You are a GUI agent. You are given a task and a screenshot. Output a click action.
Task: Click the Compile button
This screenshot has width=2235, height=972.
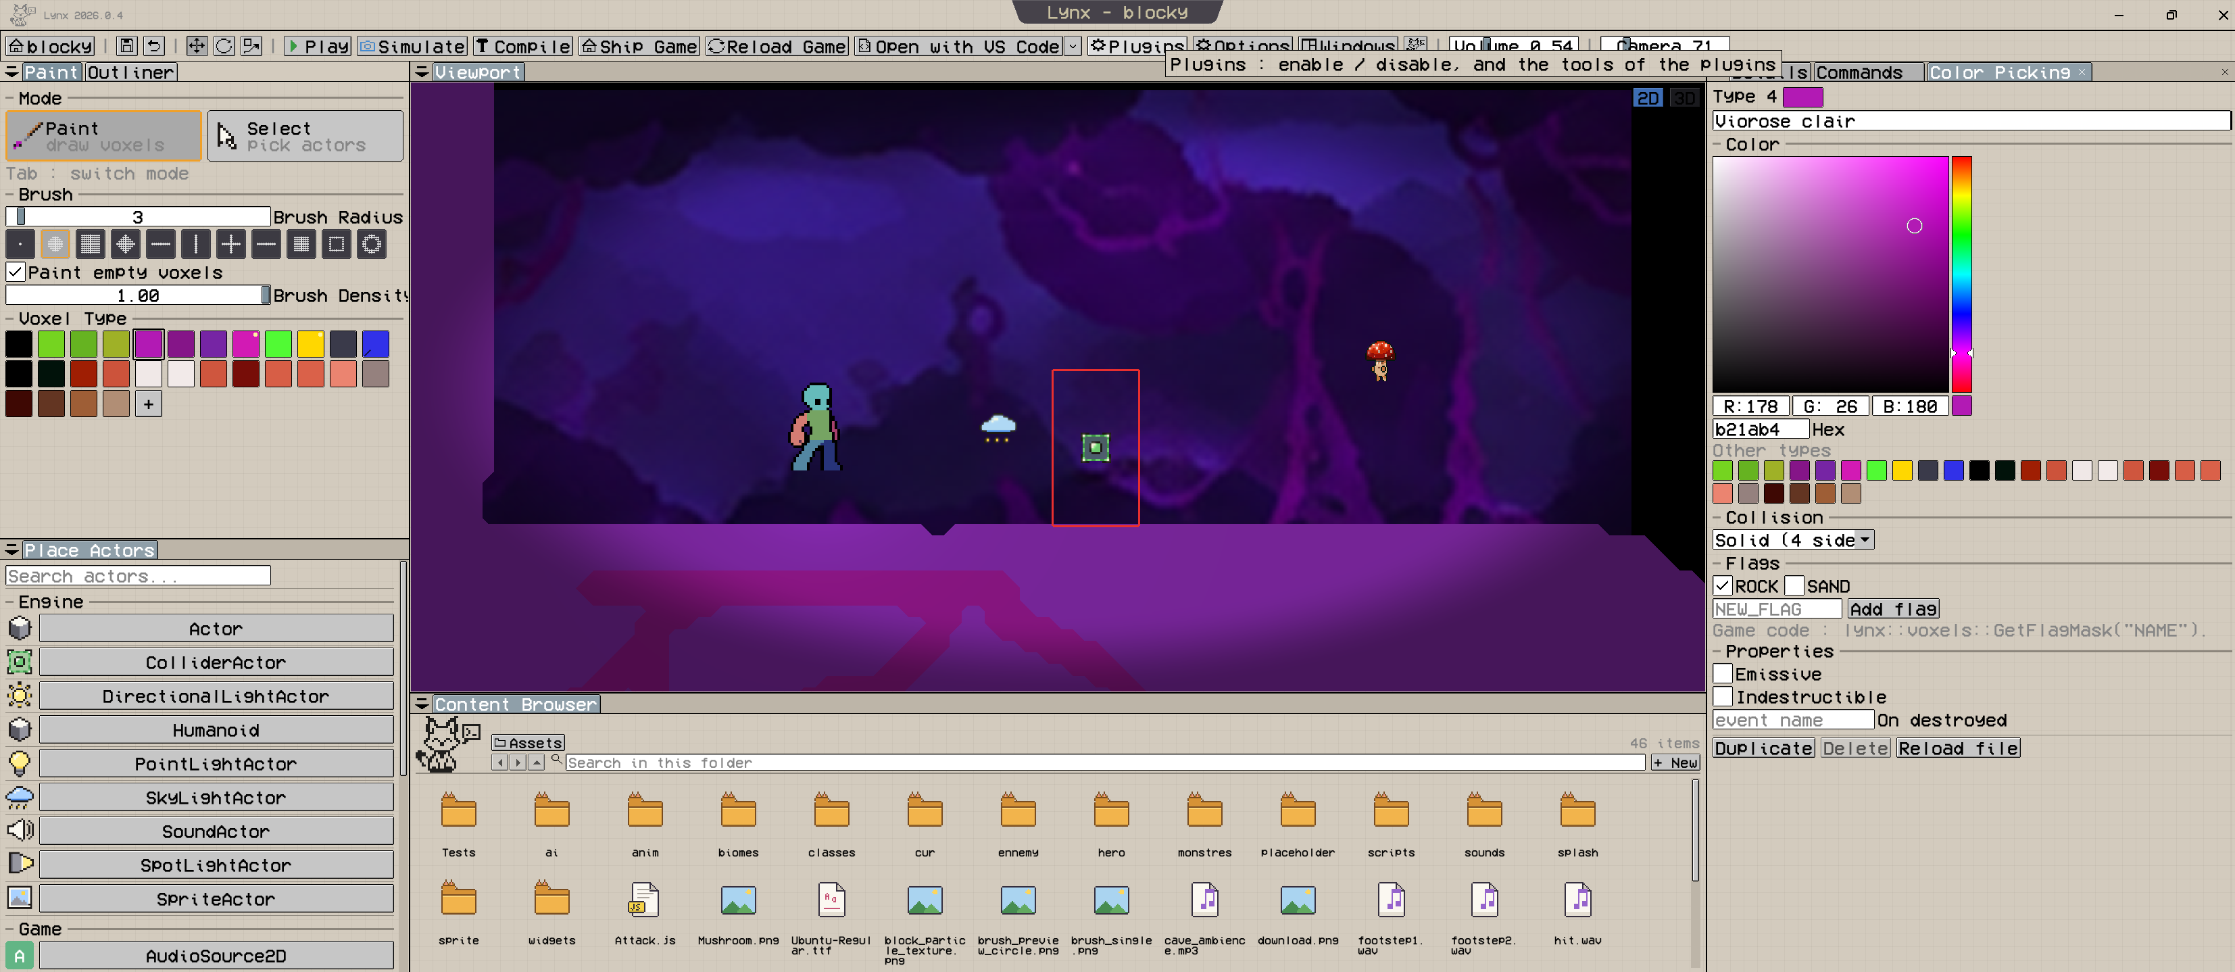[x=523, y=46]
